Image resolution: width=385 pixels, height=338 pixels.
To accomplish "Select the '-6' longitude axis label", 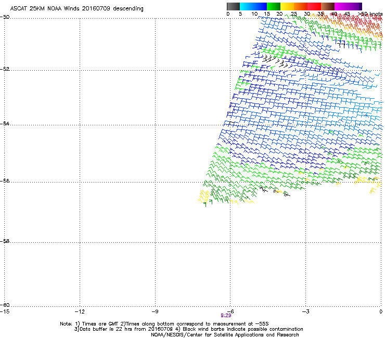I will (230, 311).
